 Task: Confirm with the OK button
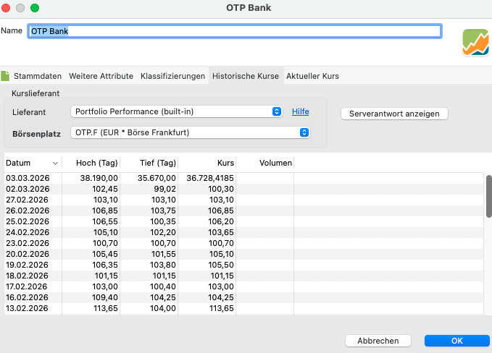point(456,341)
